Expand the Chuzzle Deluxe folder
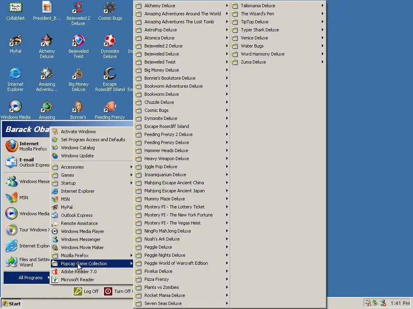Viewport: 413px width, 309px height. click(182, 102)
